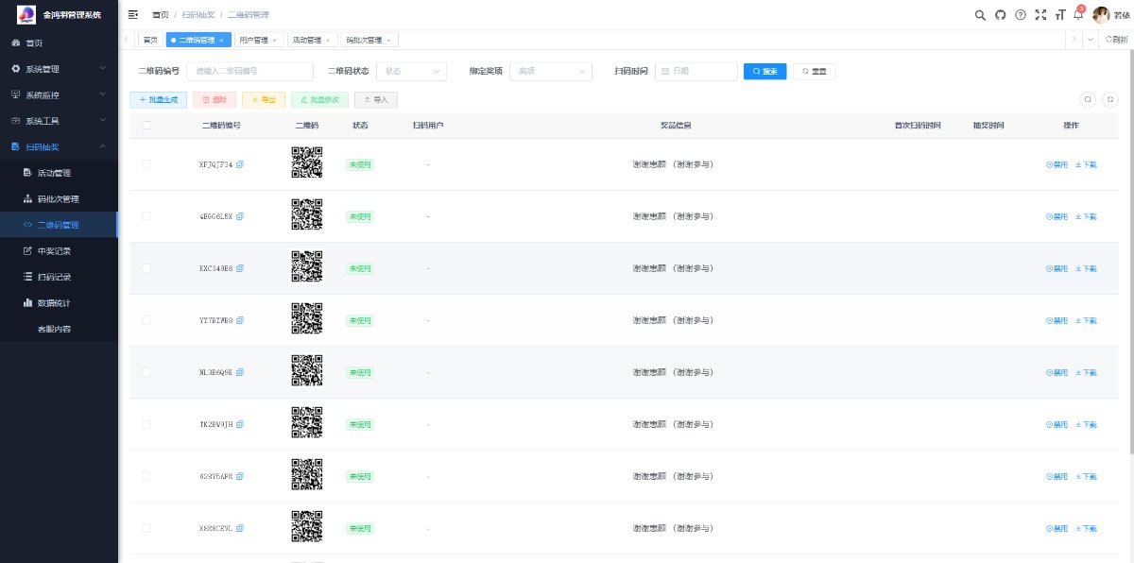1134x563 pixels.
Task: Open the header search magnifier icon
Action: (x=980, y=14)
